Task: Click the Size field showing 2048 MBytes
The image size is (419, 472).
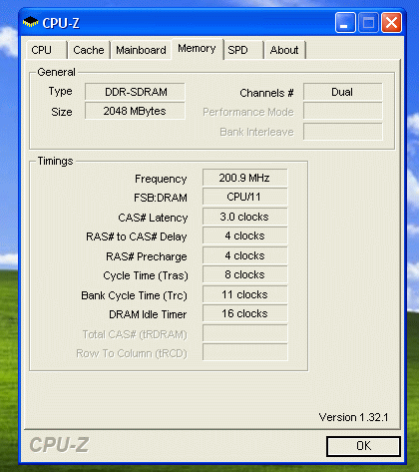Action: click(x=135, y=111)
